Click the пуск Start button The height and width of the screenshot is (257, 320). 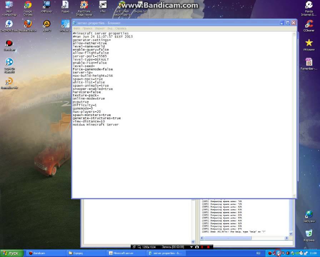[12, 253]
